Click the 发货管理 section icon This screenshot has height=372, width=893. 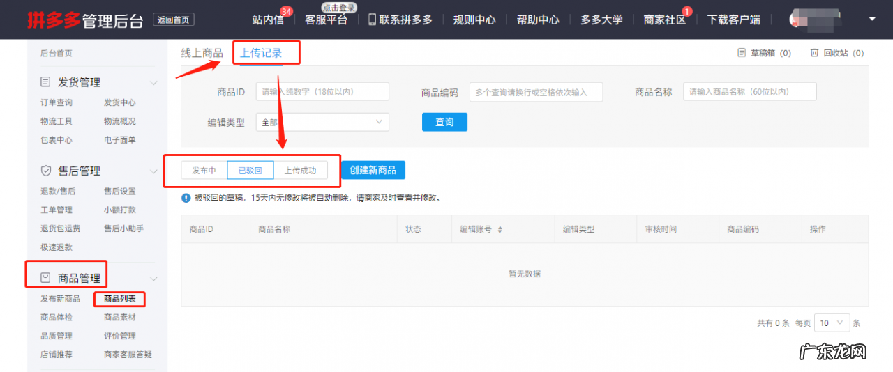click(x=46, y=82)
